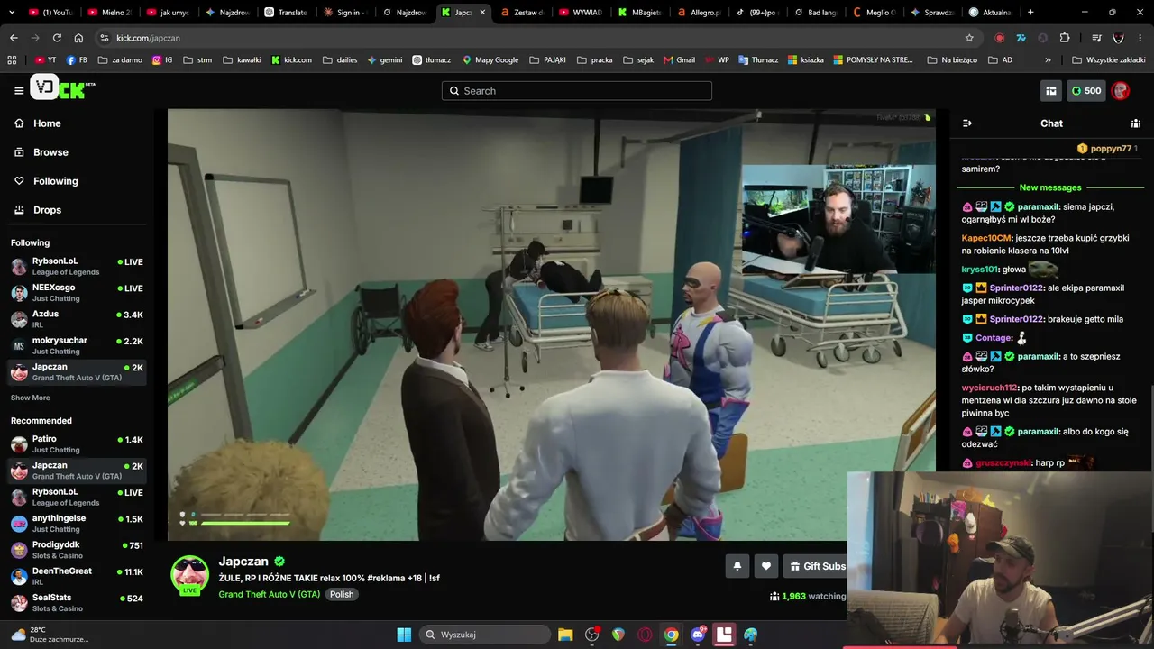This screenshot has height=649, width=1154.
Task: Open File Explorer from the taskbar
Action: 565,635
